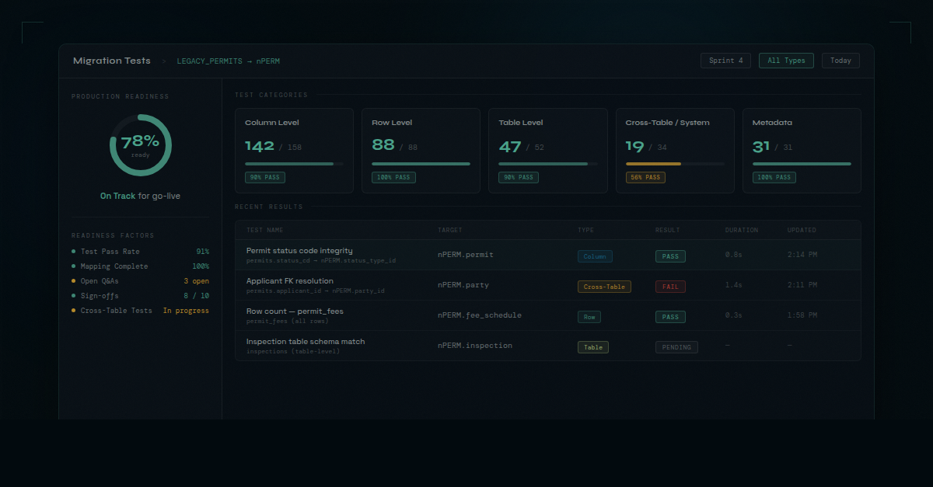The width and height of the screenshot is (933, 487).
Task: Sort by the UPDATED column header
Action: 802,231
